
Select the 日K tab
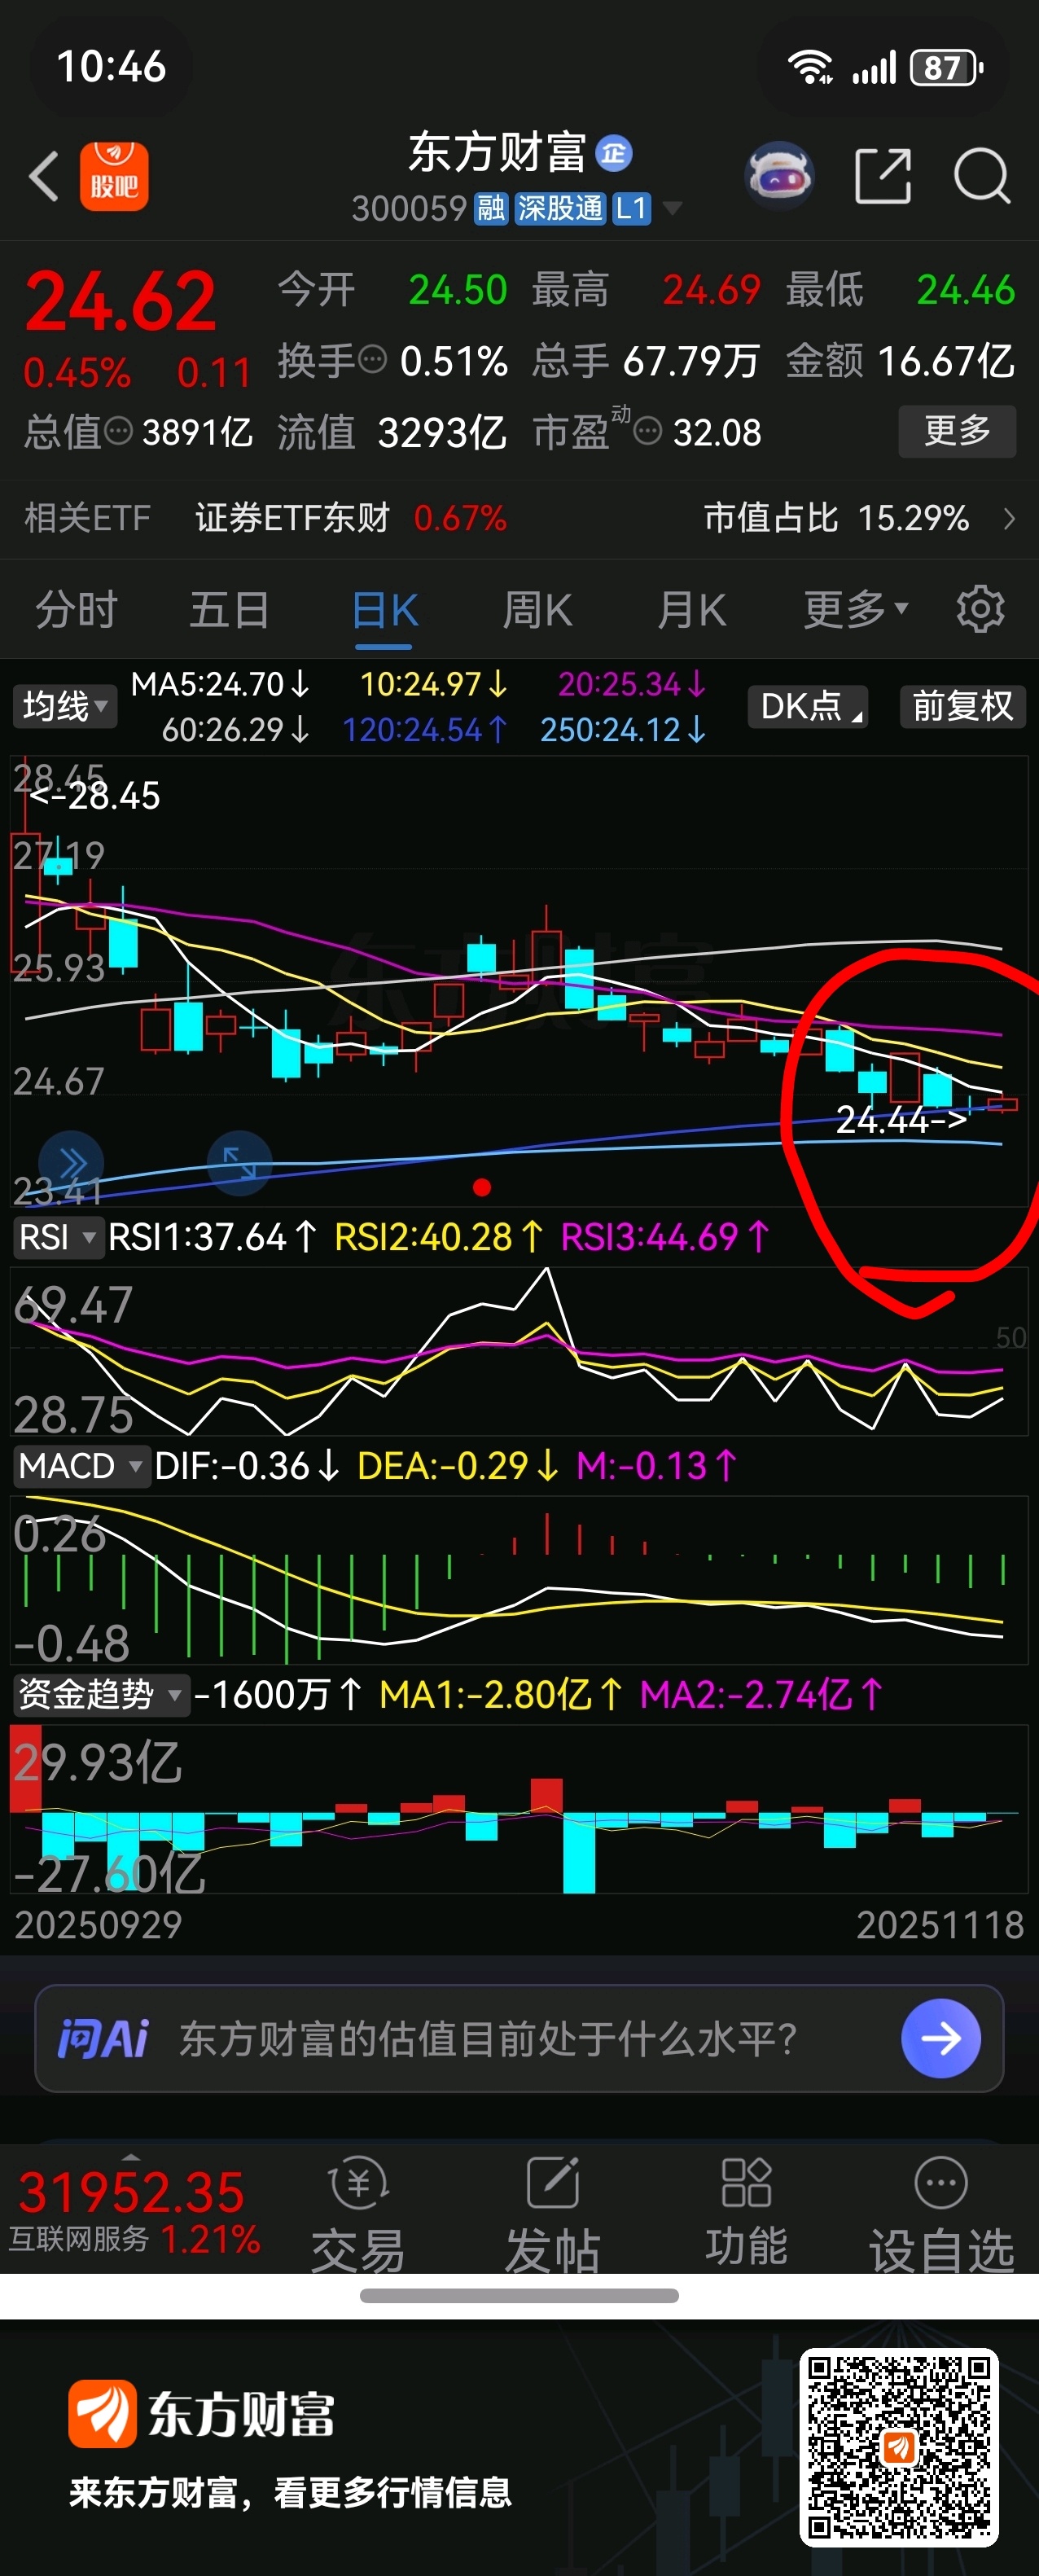385,609
